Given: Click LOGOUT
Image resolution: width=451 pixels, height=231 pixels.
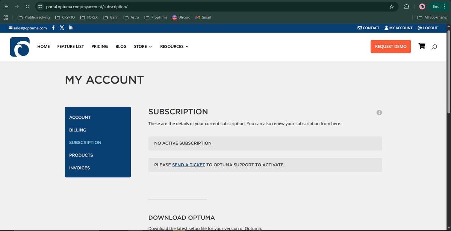Looking at the screenshot, I should pyautogui.click(x=428, y=28).
